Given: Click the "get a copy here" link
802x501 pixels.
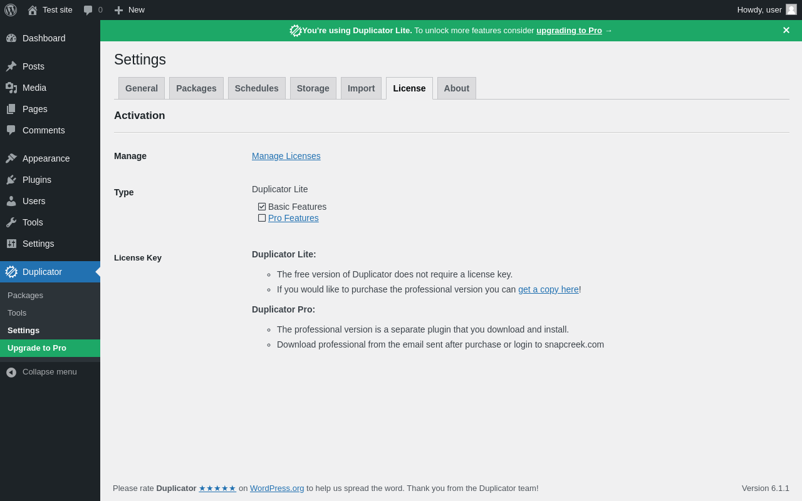Looking at the screenshot, I should pos(548,289).
